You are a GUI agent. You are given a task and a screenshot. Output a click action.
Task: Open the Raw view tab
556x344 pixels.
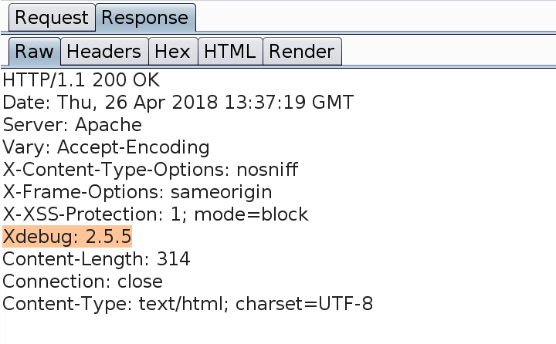pyautogui.click(x=35, y=52)
